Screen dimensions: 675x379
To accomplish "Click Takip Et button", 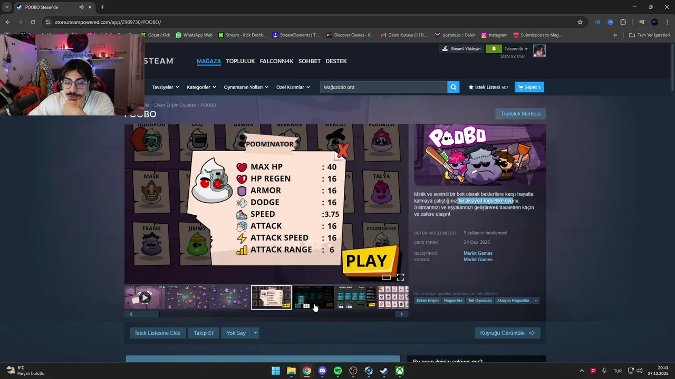I will [204, 333].
